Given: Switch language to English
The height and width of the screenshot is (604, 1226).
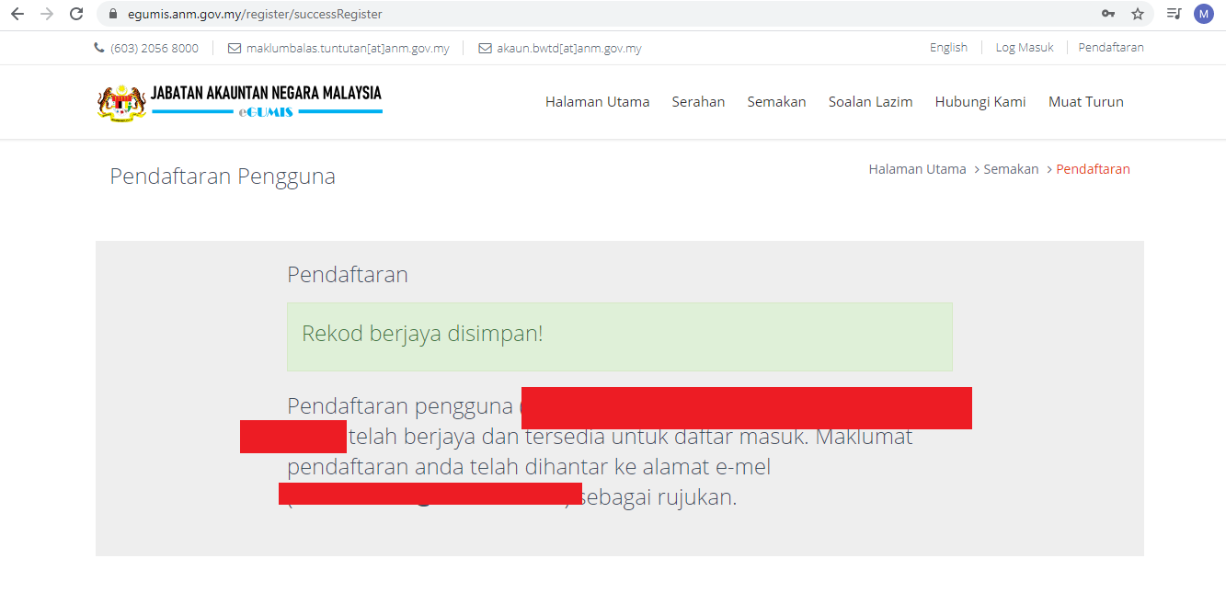Looking at the screenshot, I should pyautogui.click(x=948, y=48).
